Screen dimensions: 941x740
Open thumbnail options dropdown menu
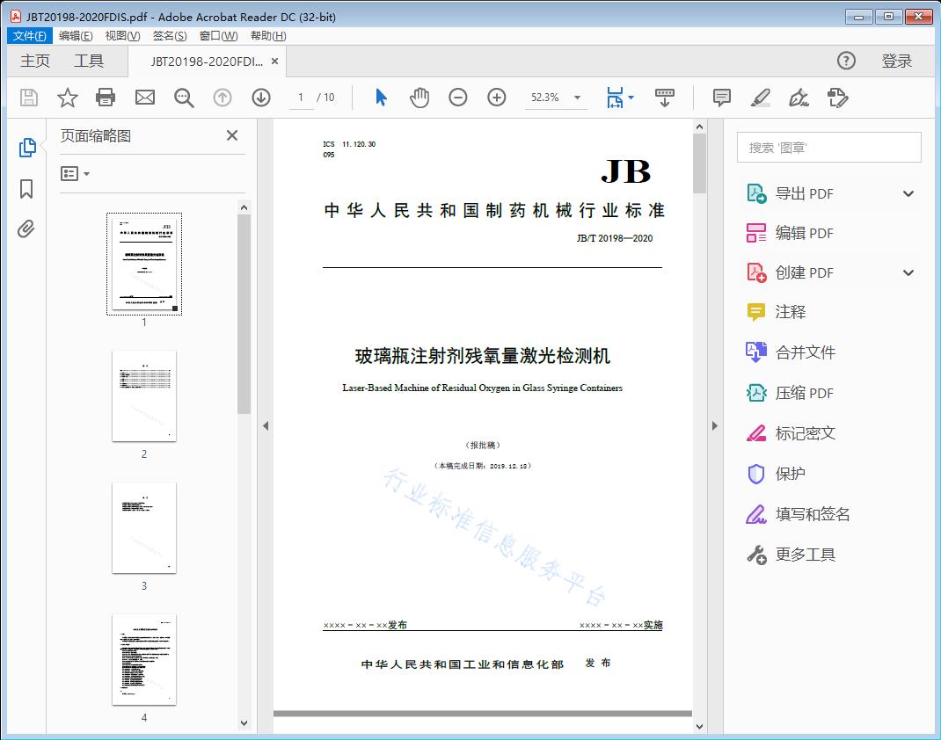76,174
